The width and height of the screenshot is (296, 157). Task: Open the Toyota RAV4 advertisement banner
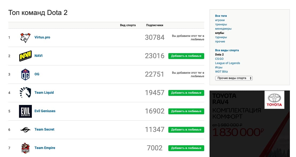coord(249,124)
